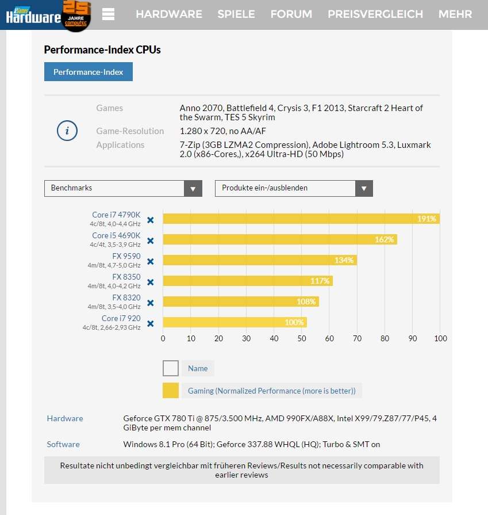Click the 134% bar for FX 9590
This screenshot has width=488, height=515.
(260, 260)
